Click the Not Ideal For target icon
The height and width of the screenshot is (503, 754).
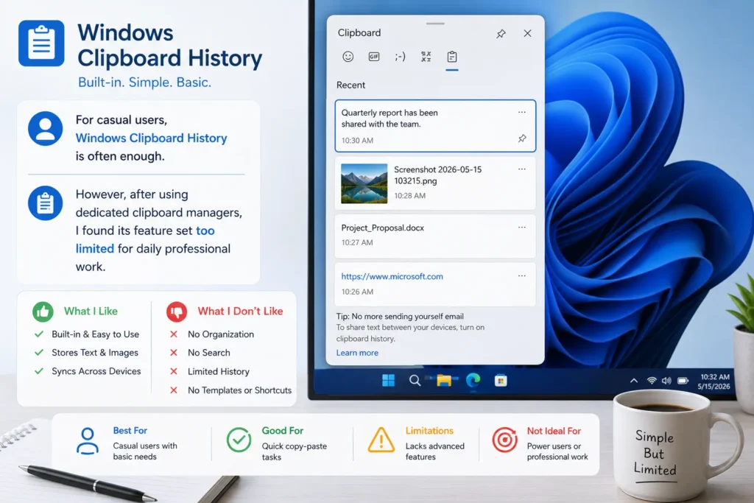505,439
